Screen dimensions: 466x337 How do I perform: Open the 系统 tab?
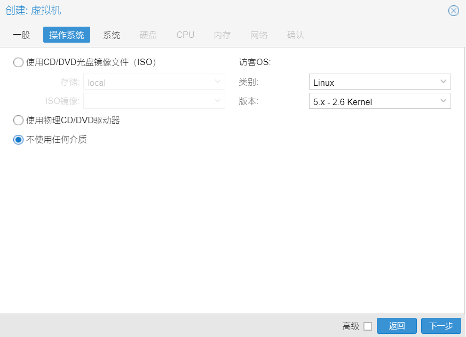coord(112,35)
